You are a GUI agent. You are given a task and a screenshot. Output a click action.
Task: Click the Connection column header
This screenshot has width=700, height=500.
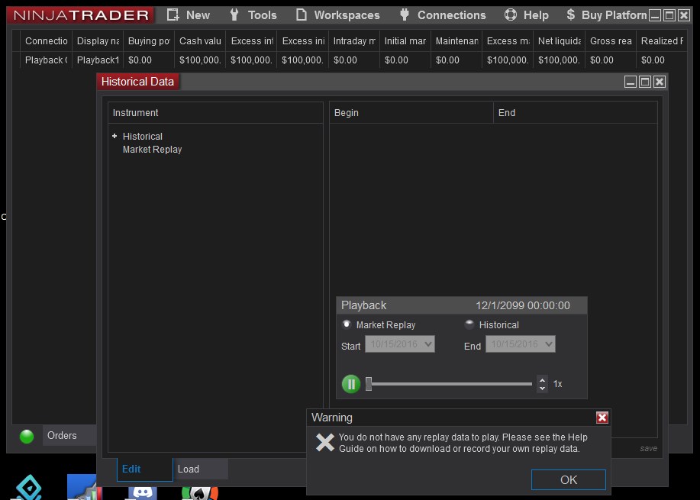coord(46,41)
